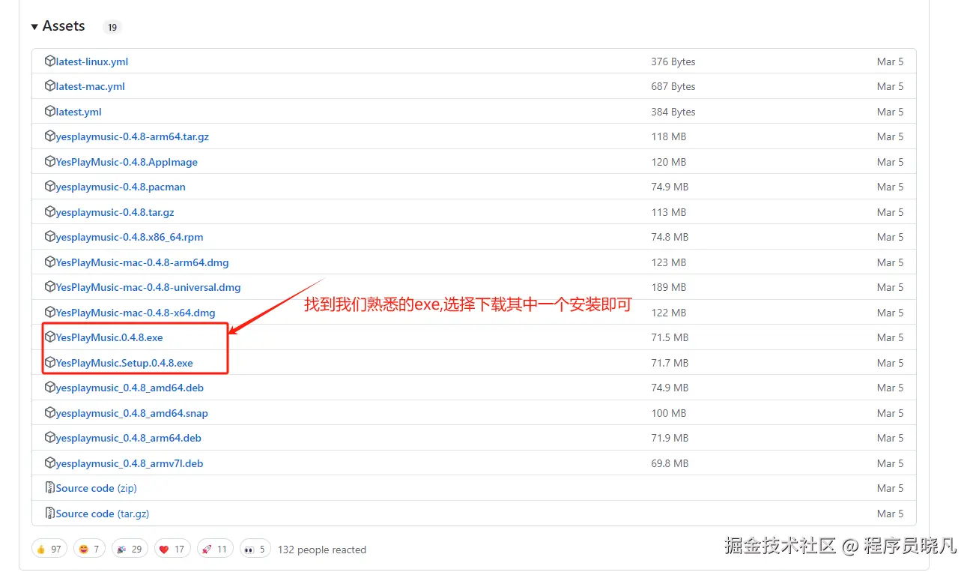Viewport: 973px width, 572px height.
Task: Download Source code (tar.gz)
Action: [x=103, y=514]
